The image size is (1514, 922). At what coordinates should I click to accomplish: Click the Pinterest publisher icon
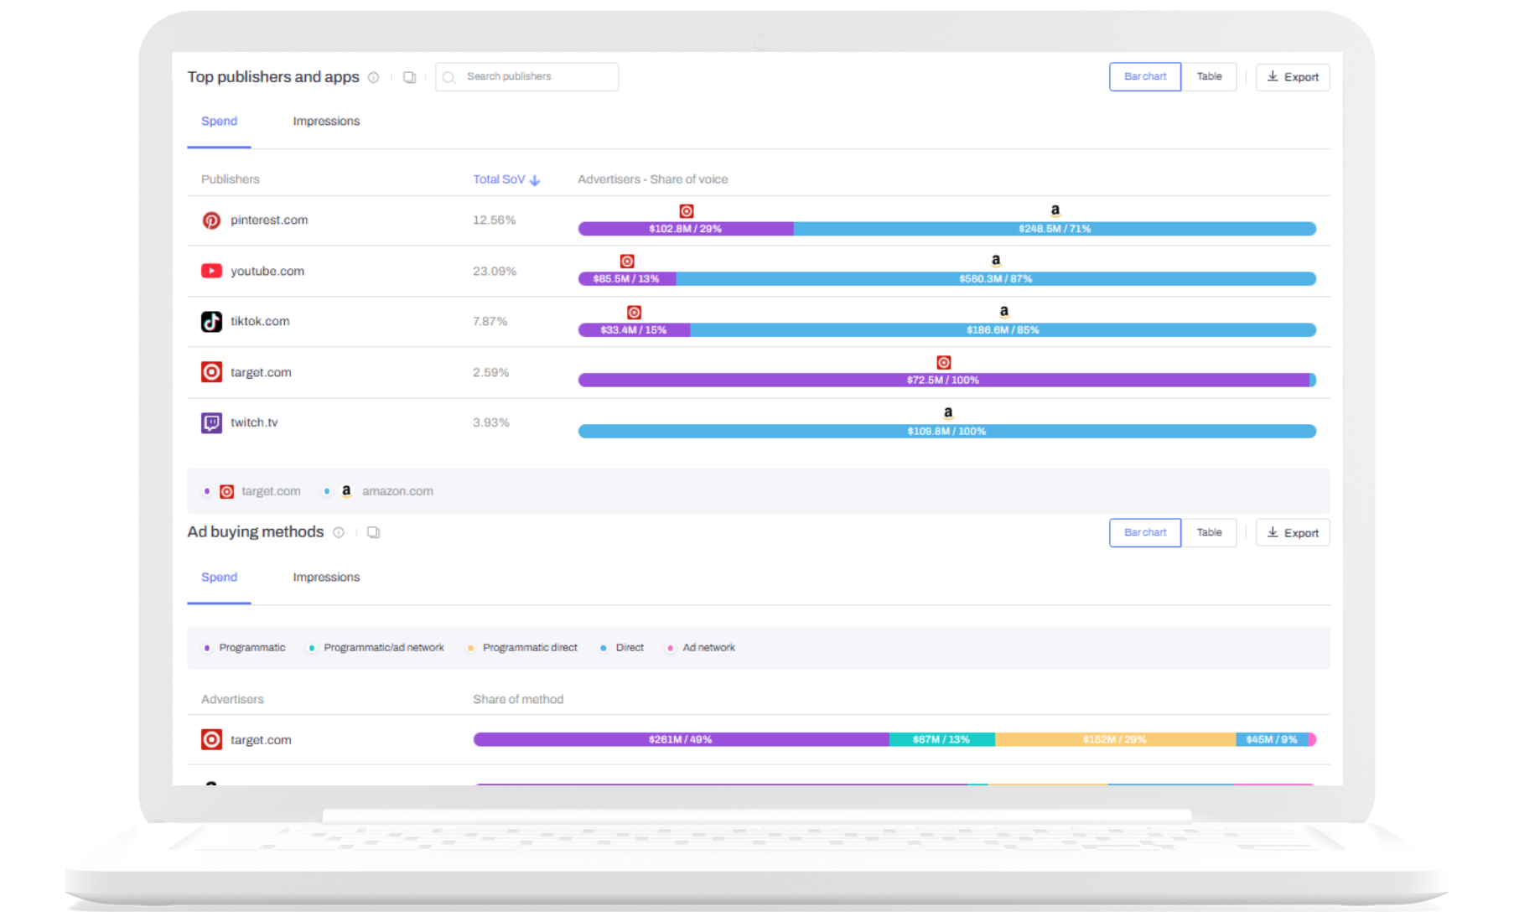point(212,220)
